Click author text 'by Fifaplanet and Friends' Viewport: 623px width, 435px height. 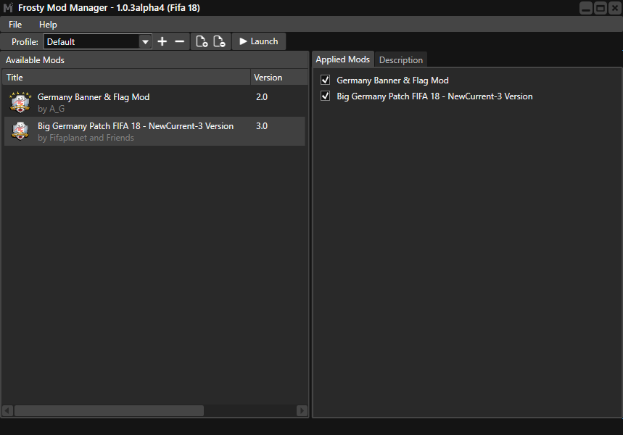(x=86, y=138)
